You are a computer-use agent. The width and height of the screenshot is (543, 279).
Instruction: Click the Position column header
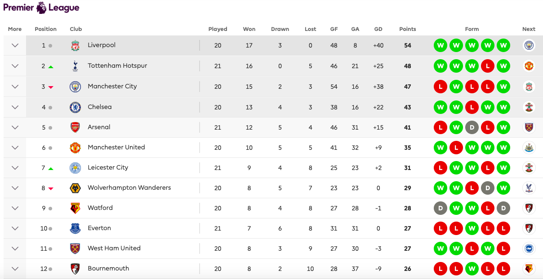point(46,29)
